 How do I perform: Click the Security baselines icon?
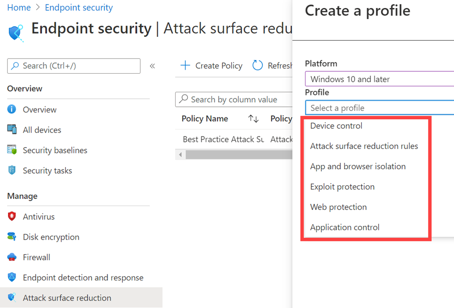pos(12,150)
